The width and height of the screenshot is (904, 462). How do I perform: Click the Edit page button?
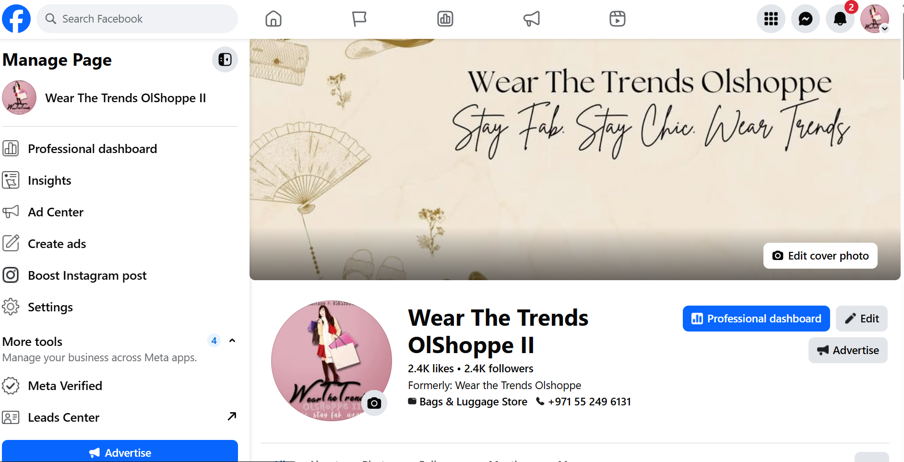coord(862,319)
